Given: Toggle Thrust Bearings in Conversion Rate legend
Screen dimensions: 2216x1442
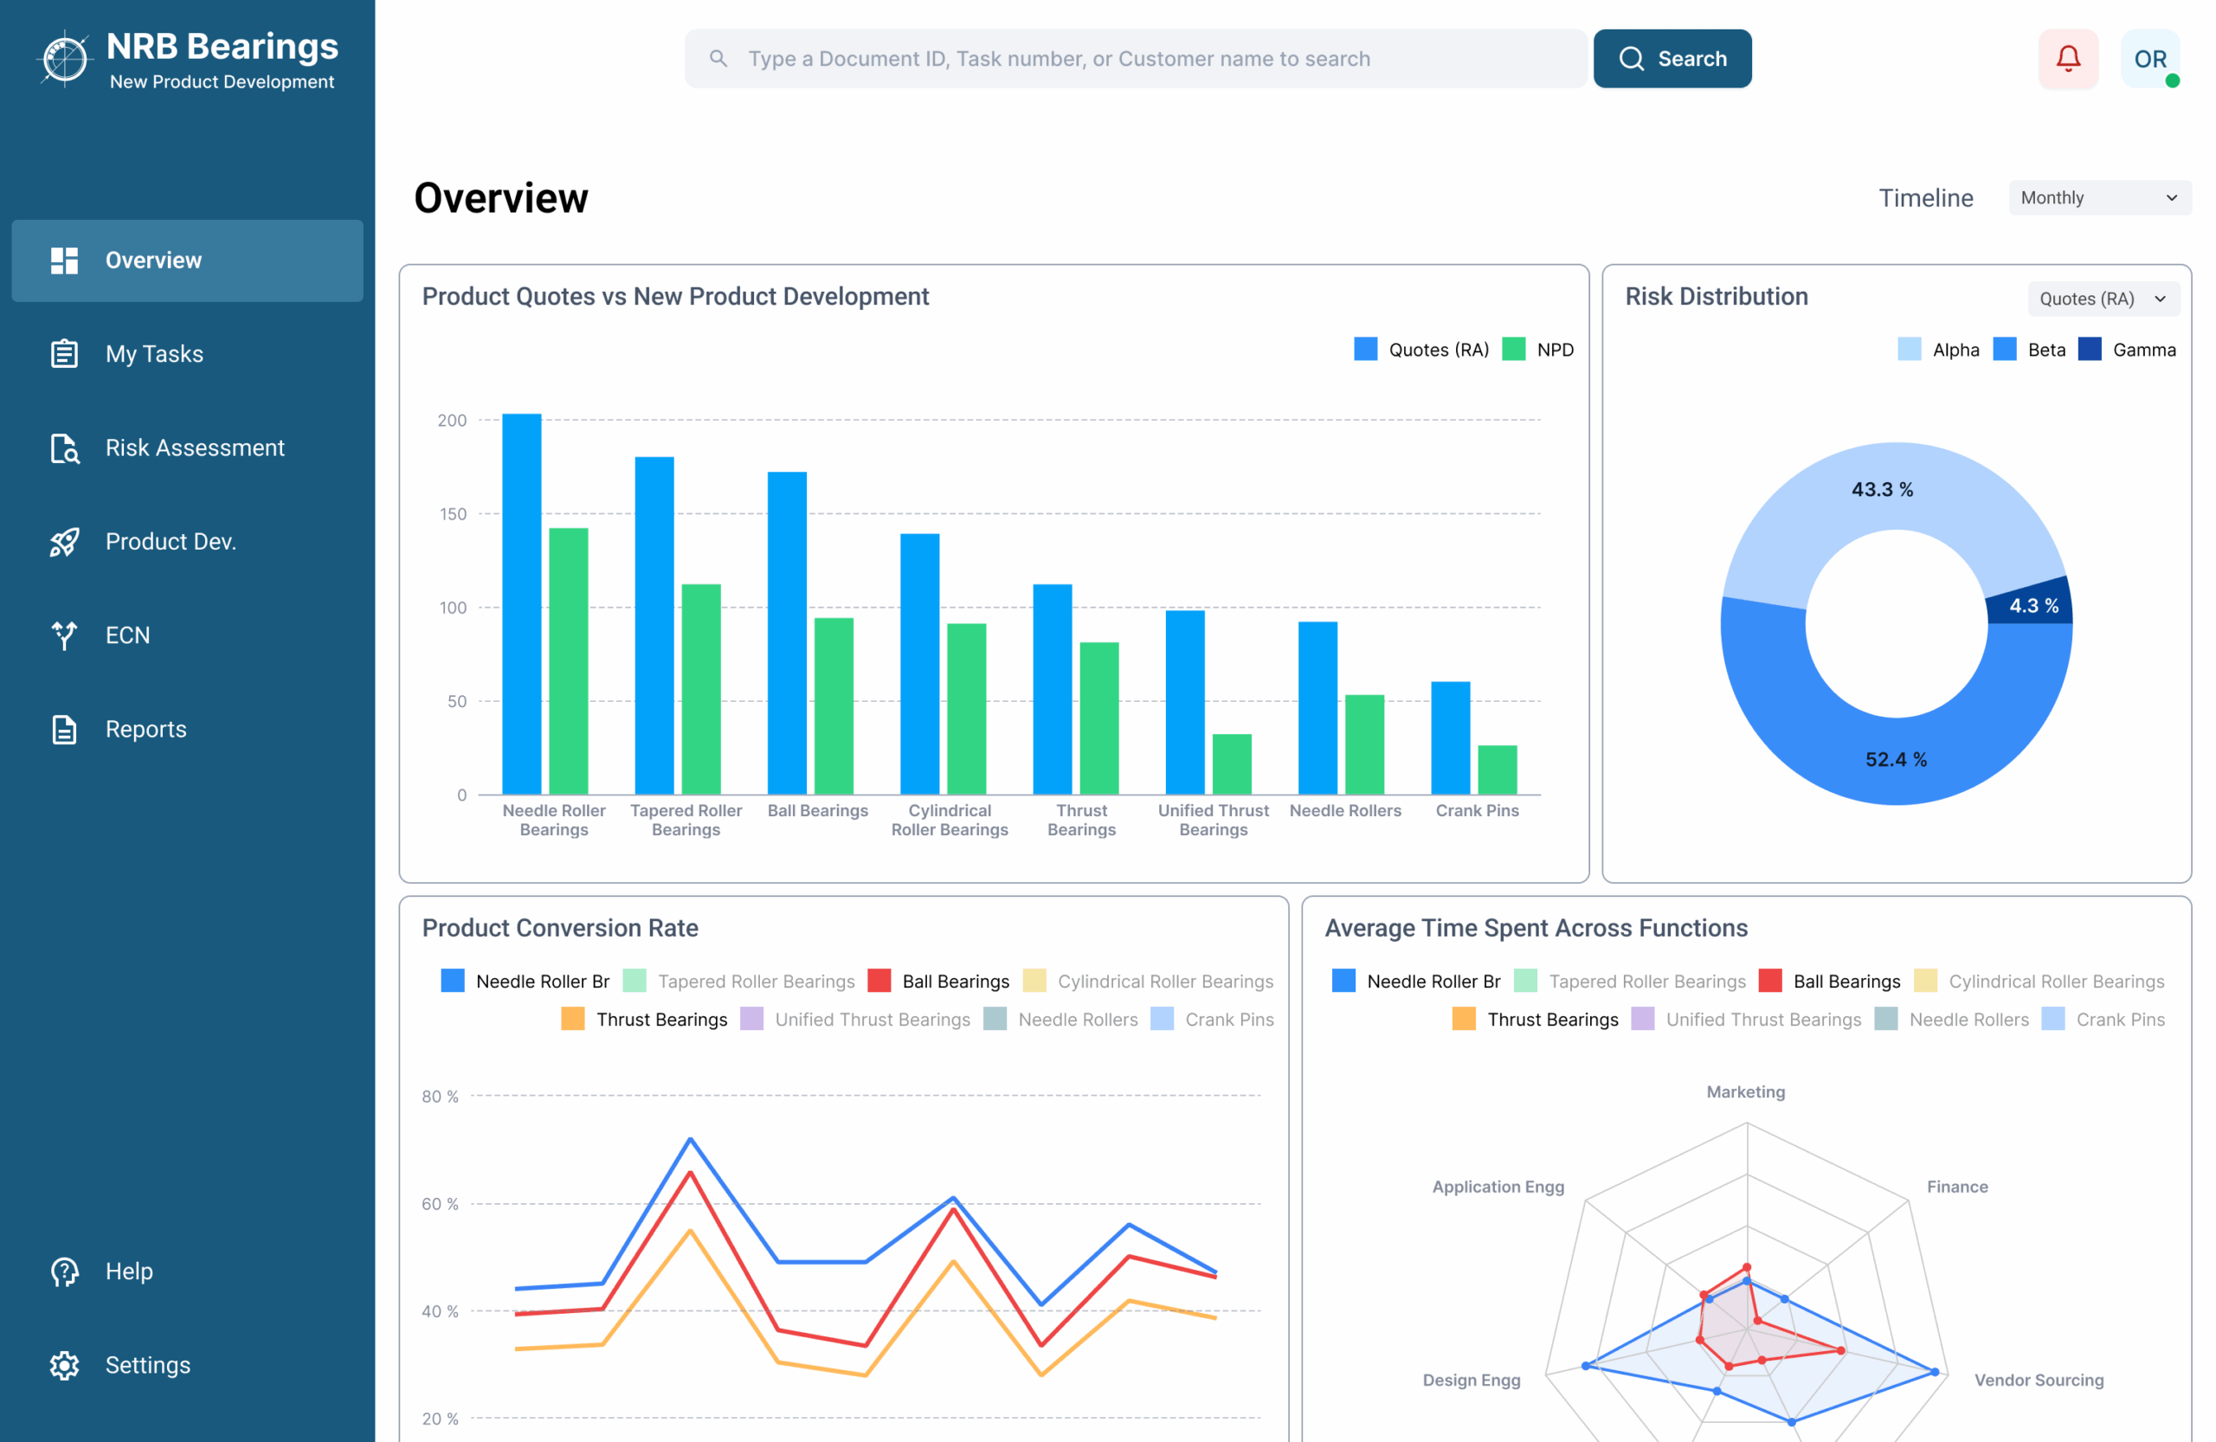Looking at the screenshot, I should click(x=644, y=1020).
